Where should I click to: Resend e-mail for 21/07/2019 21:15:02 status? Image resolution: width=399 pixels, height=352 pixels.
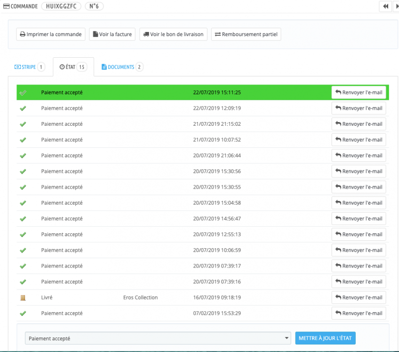pyautogui.click(x=359, y=124)
